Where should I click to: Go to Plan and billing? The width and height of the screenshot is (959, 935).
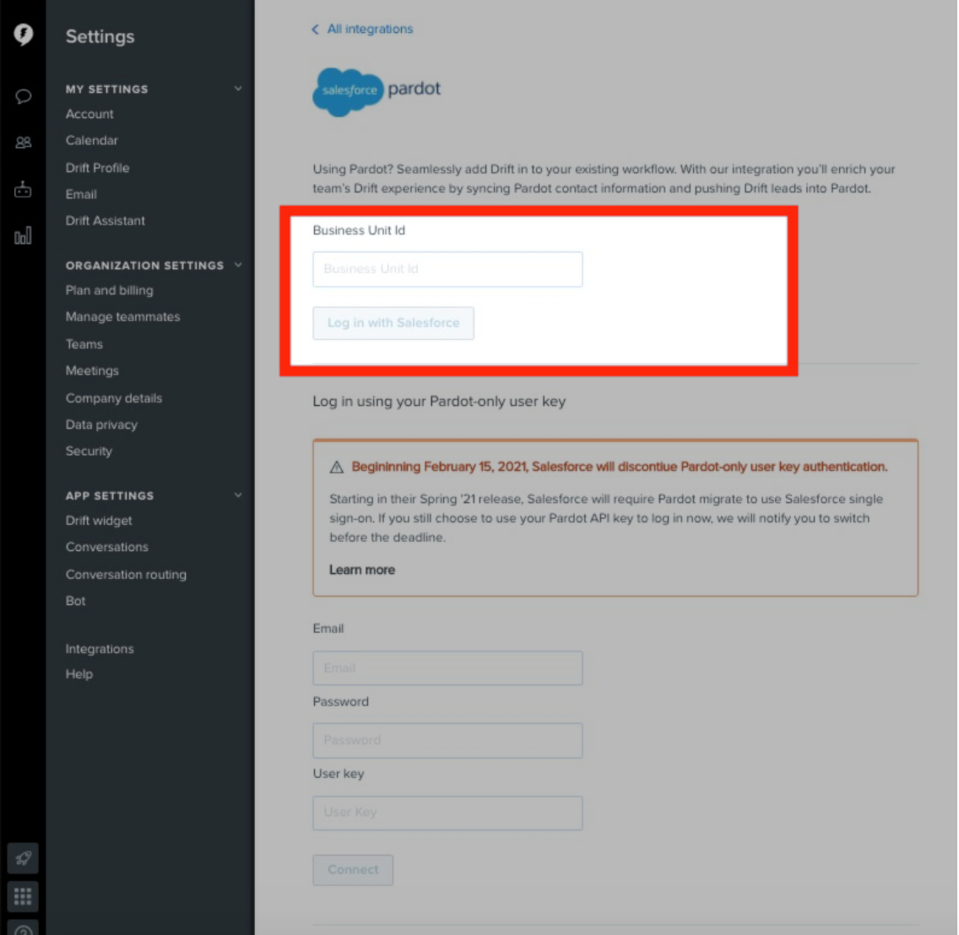pos(110,290)
